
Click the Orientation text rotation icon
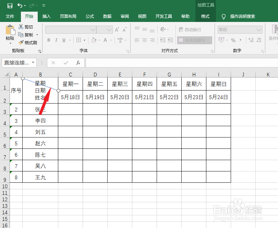point(163,29)
